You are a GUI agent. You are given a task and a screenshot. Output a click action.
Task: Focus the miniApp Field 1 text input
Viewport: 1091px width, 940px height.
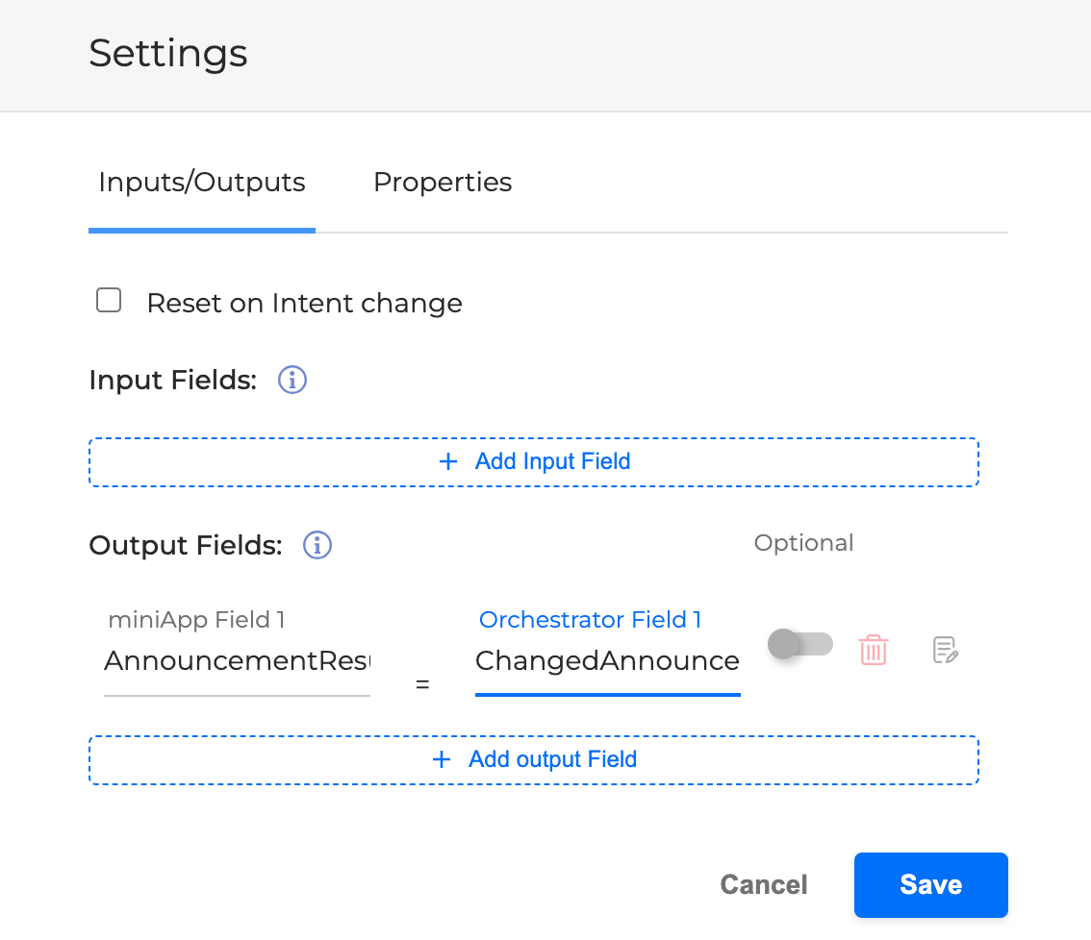237,661
